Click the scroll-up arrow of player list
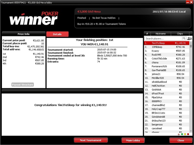The height and width of the screenshot is (145, 194). tap(191, 43)
